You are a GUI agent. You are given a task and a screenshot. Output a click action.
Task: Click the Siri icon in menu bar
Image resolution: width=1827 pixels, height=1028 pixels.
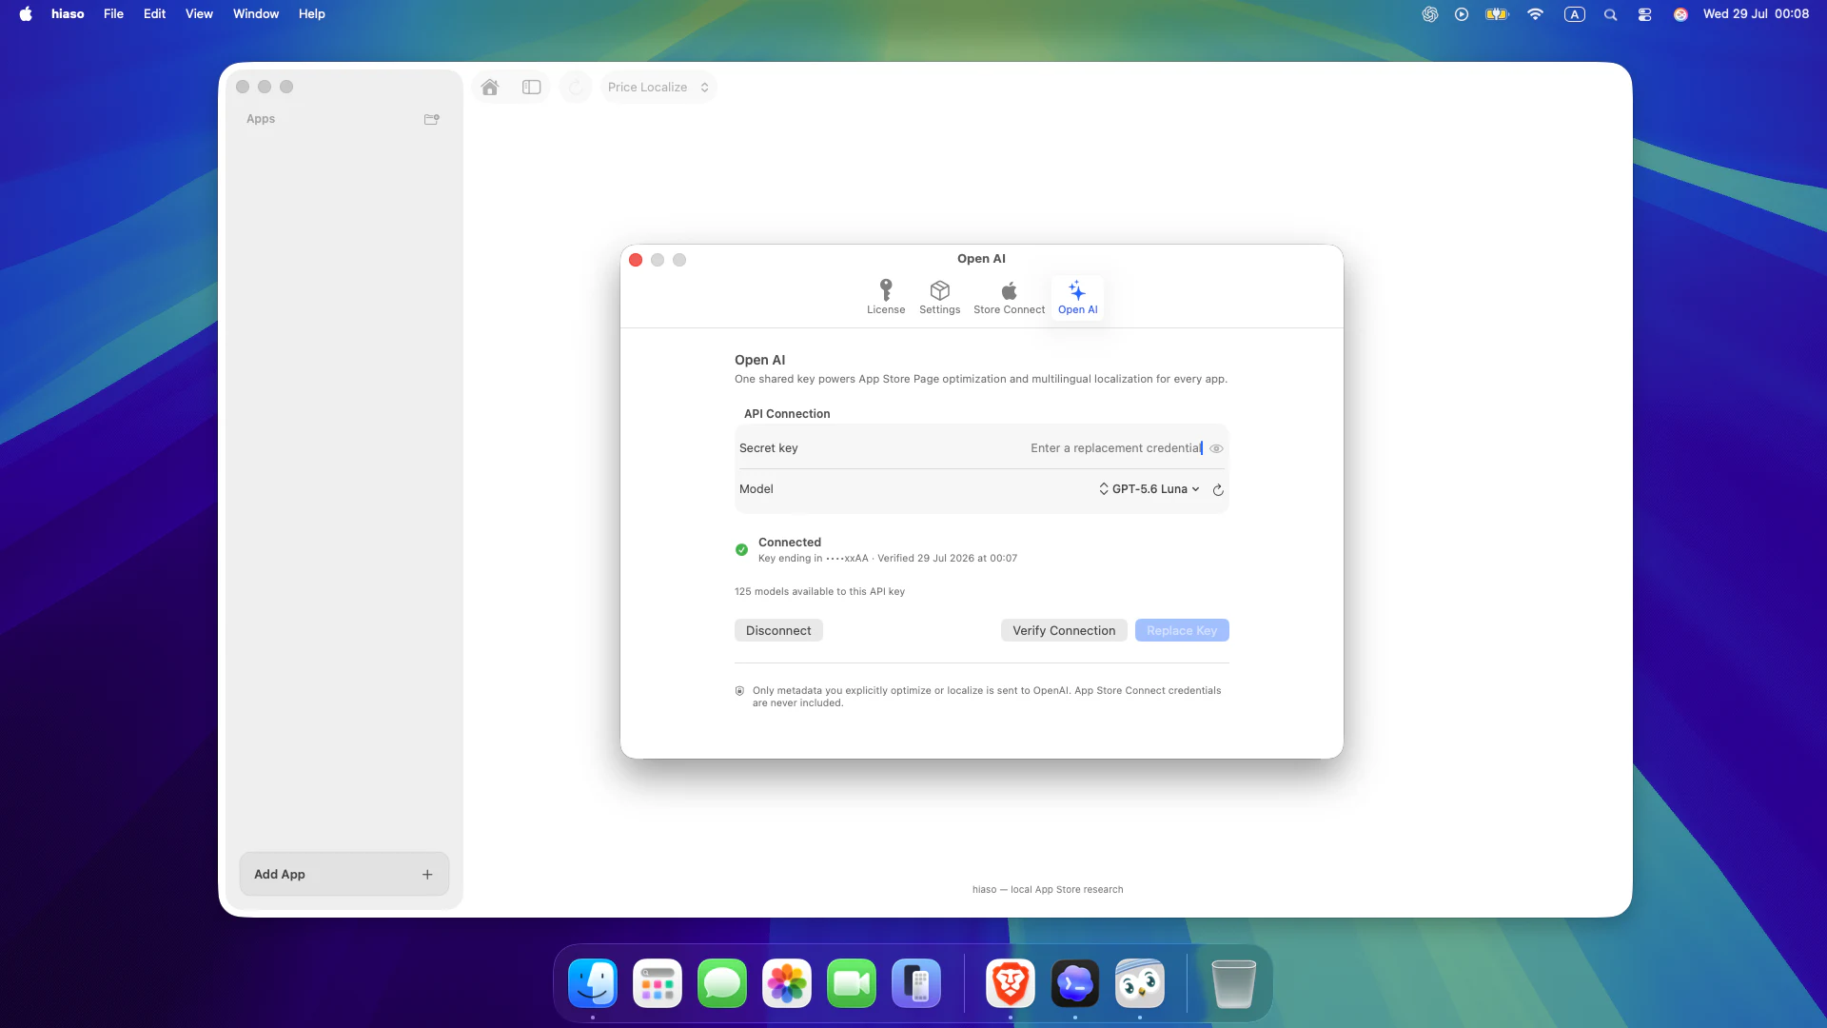click(1680, 14)
